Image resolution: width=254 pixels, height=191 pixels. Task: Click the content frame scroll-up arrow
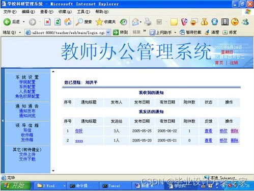[x=53, y=71]
